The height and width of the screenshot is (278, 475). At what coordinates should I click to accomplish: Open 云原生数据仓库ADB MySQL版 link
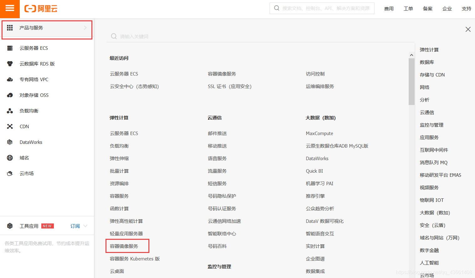click(x=337, y=146)
